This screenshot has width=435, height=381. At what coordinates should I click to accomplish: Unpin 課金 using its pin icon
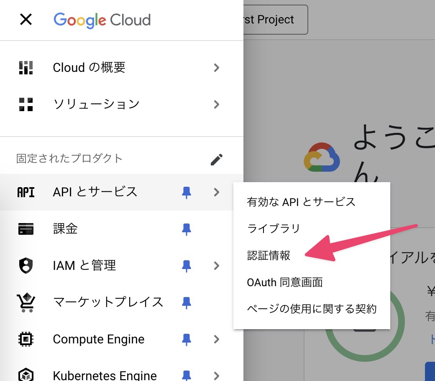pos(187,229)
